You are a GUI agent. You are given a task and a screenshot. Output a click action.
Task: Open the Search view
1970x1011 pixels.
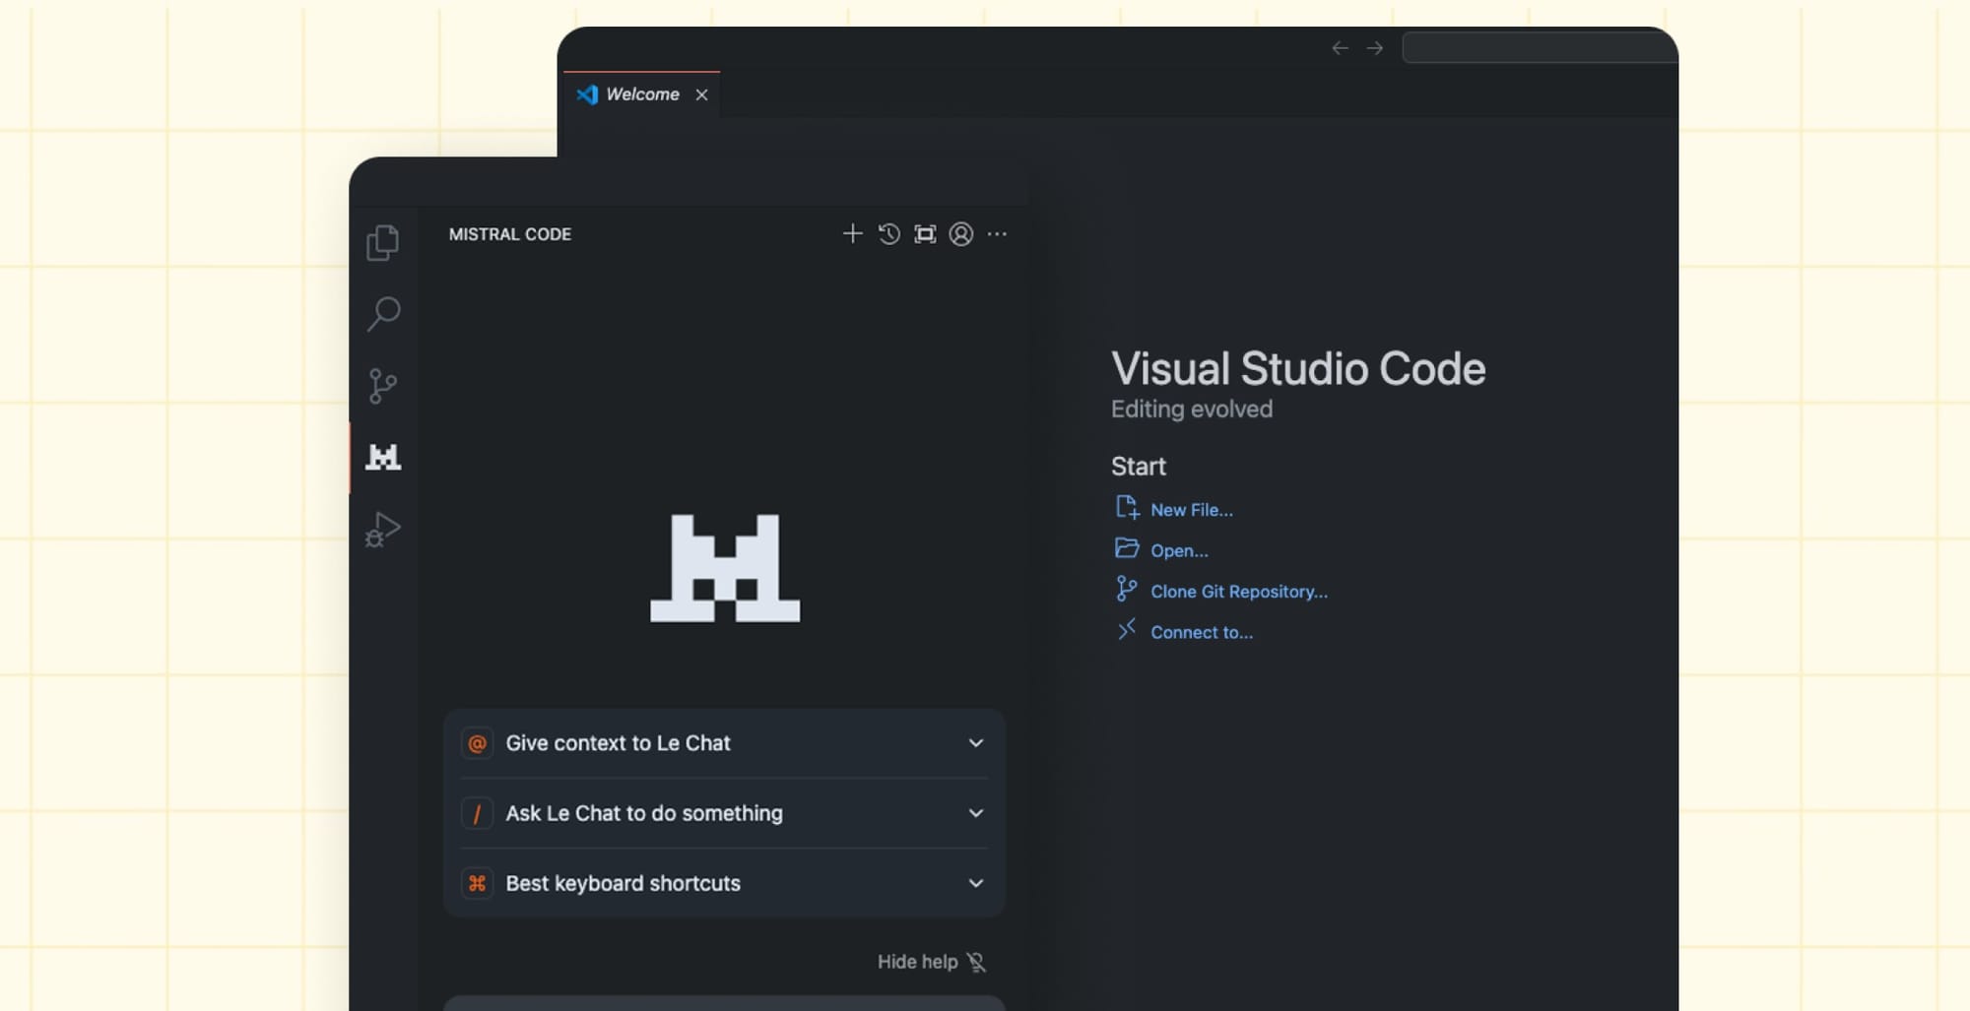coord(383,313)
